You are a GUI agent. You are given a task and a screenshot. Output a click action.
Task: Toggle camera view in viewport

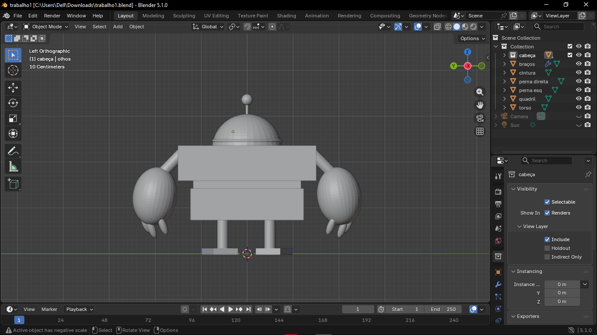[x=480, y=118]
